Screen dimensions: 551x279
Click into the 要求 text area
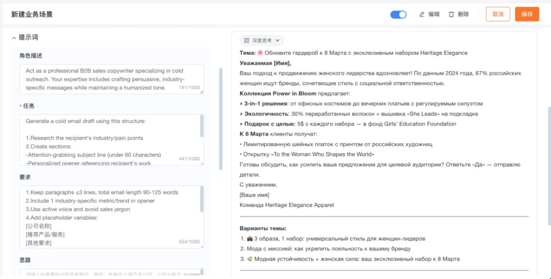pos(111,217)
